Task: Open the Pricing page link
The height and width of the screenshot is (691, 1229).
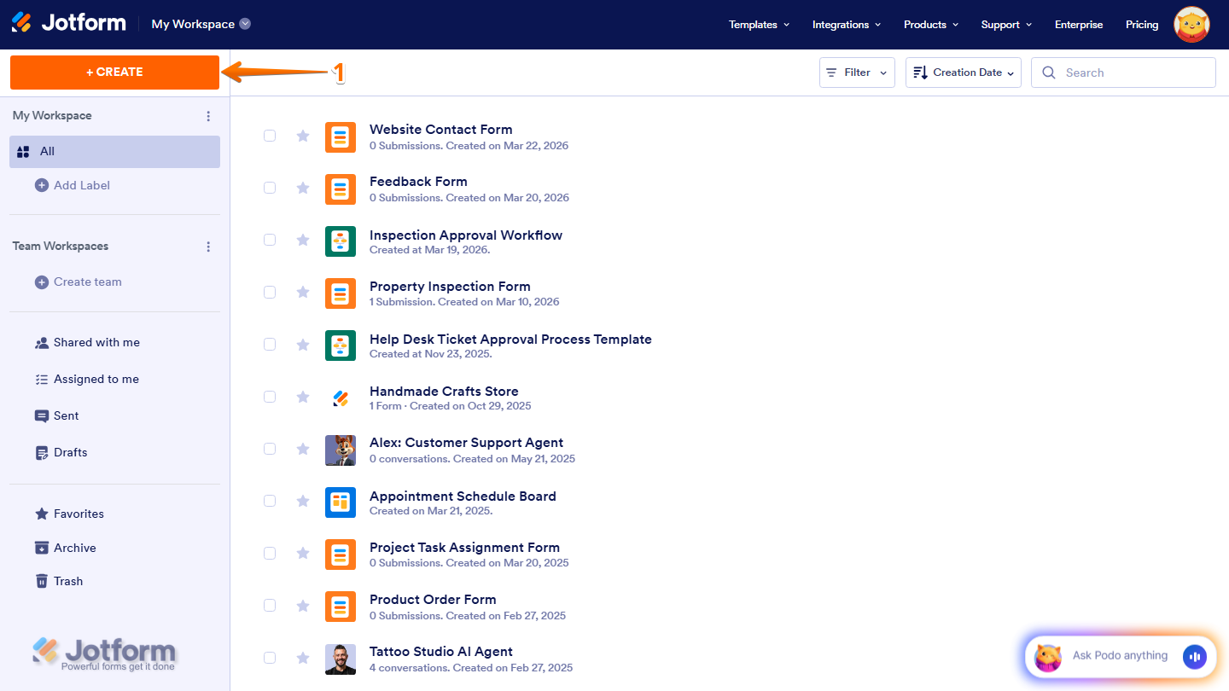Action: tap(1141, 25)
